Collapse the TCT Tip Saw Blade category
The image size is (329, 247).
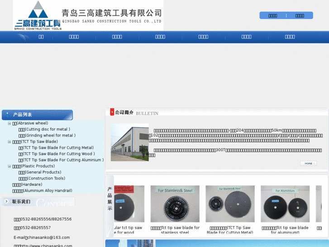[x=10, y=142]
